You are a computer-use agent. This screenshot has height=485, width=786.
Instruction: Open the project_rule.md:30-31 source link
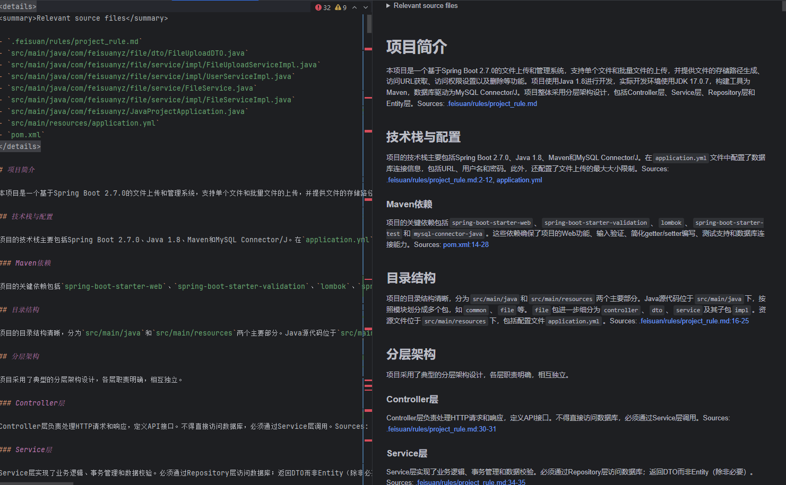442,429
